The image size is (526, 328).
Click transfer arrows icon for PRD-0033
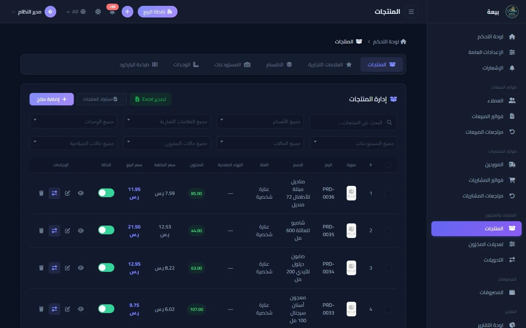pyautogui.click(x=54, y=309)
